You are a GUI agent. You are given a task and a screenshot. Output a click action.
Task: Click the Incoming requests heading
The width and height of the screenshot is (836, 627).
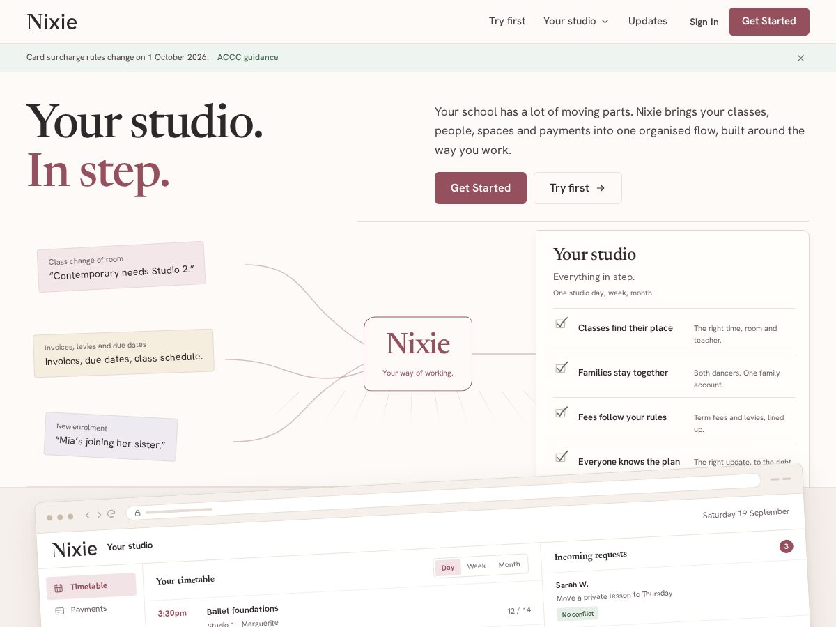591,555
